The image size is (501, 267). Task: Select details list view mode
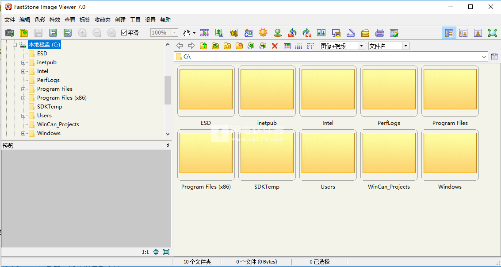299,46
